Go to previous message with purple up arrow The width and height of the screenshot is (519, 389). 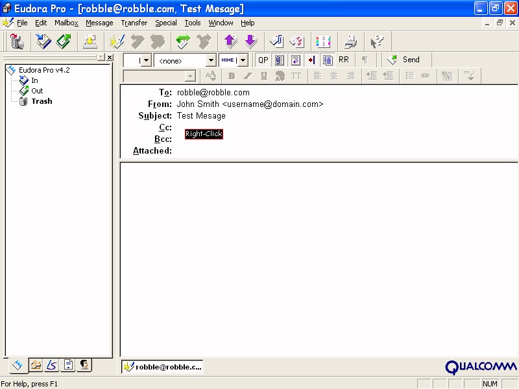[x=231, y=41]
